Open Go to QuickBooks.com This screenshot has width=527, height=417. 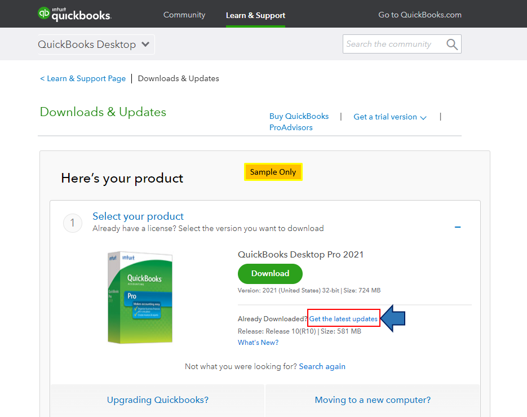[x=420, y=14]
